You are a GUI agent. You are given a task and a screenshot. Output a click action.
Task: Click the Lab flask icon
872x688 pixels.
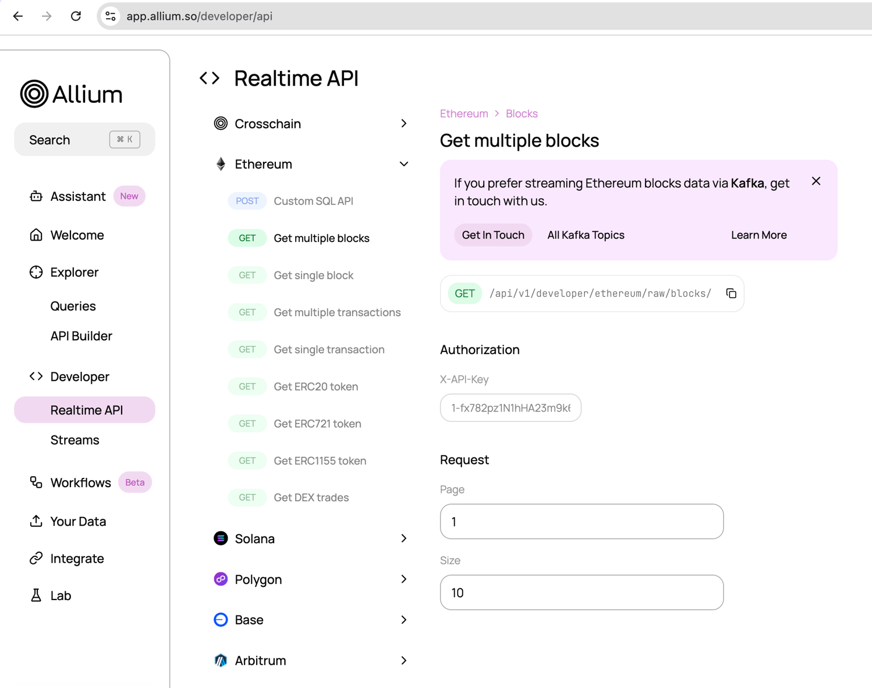tap(36, 595)
